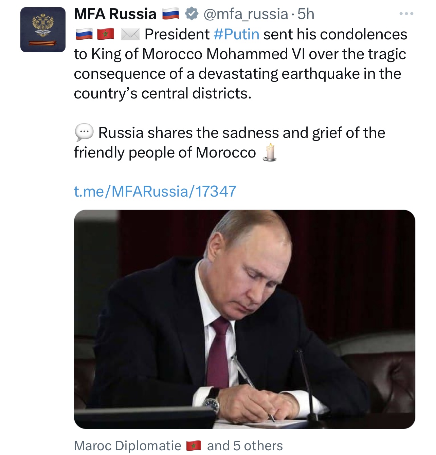
Task: Click the @mfa_russia handle
Action: (x=246, y=14)
